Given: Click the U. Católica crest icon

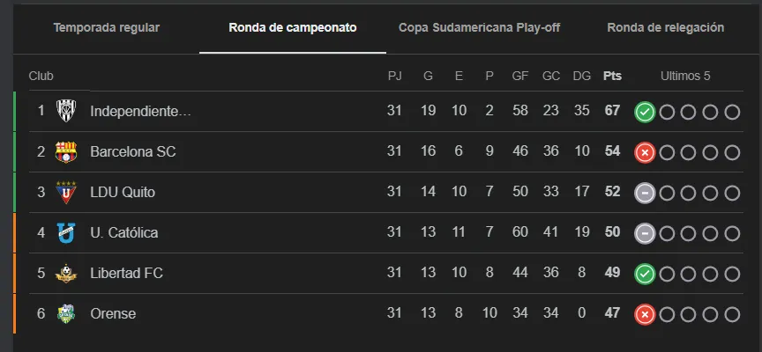Looking at the screenshot, I should click(x=66, y=232).
